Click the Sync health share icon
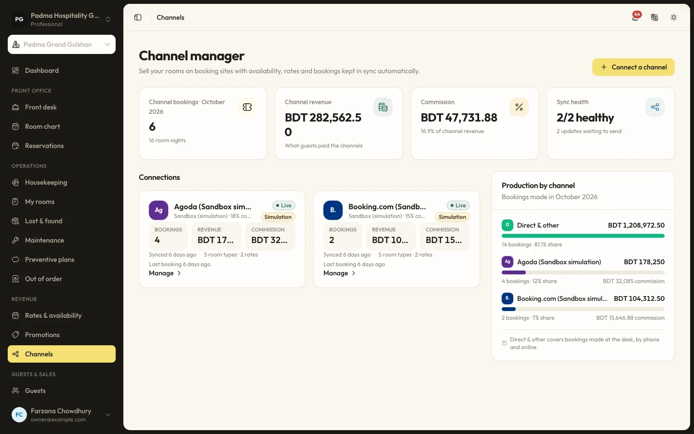The image size is (694, 434). point(655,107)
